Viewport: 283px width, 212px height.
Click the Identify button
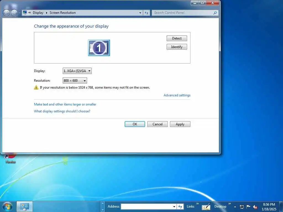tap(177, 47)
